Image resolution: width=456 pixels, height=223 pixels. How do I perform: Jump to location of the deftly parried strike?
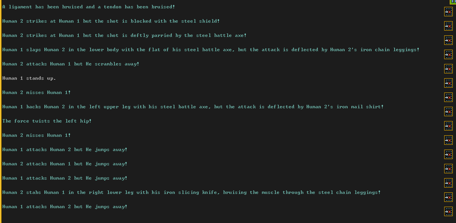[448, 40]
